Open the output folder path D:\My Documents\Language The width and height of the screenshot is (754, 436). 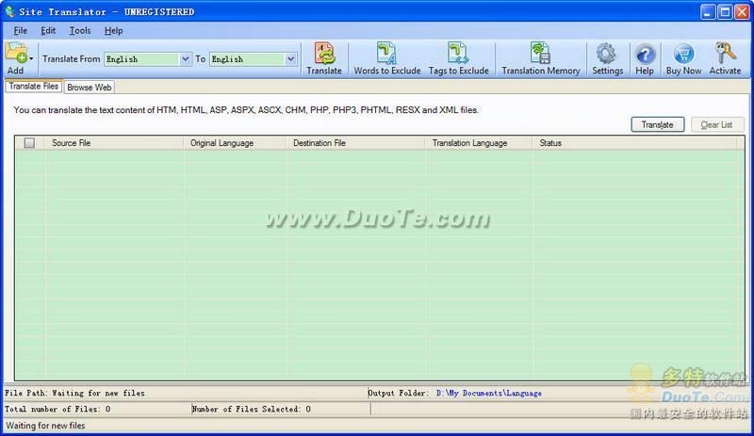488,394
